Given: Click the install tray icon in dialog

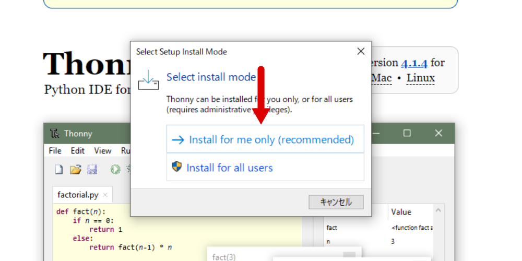Looking at the screenshot, I should pyautogui.click(x=148, y=80).
